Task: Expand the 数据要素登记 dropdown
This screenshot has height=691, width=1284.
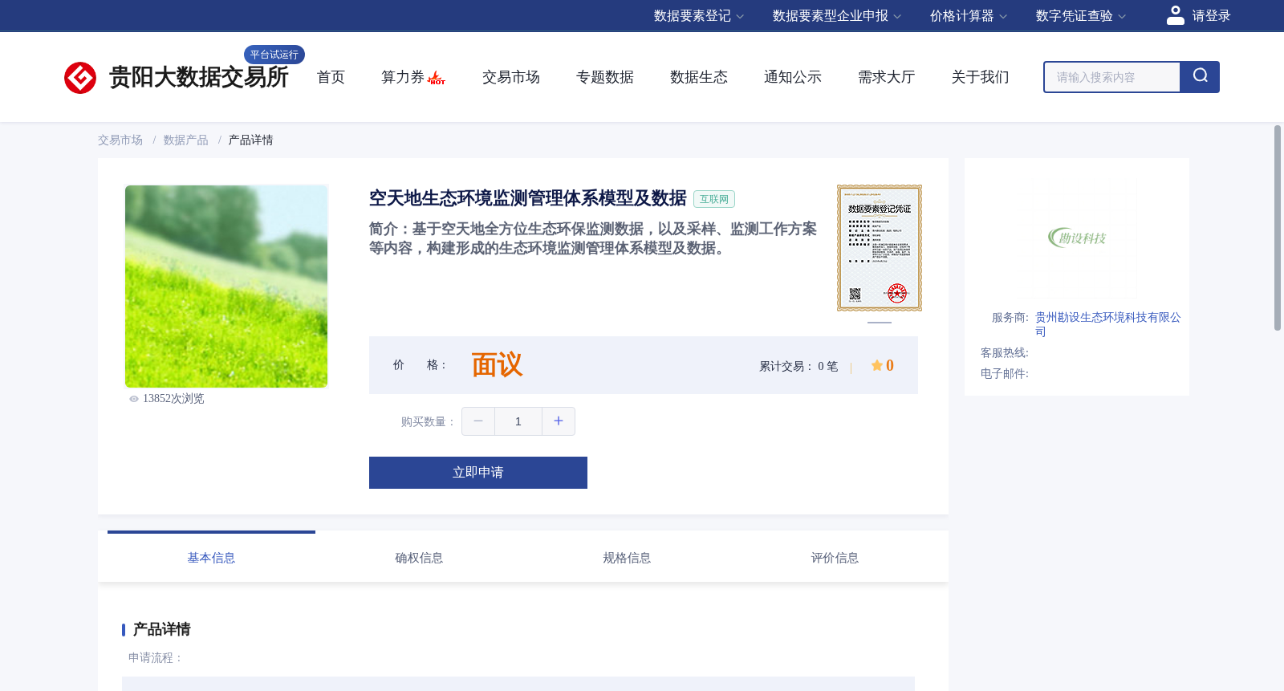Action: [699, 16]
